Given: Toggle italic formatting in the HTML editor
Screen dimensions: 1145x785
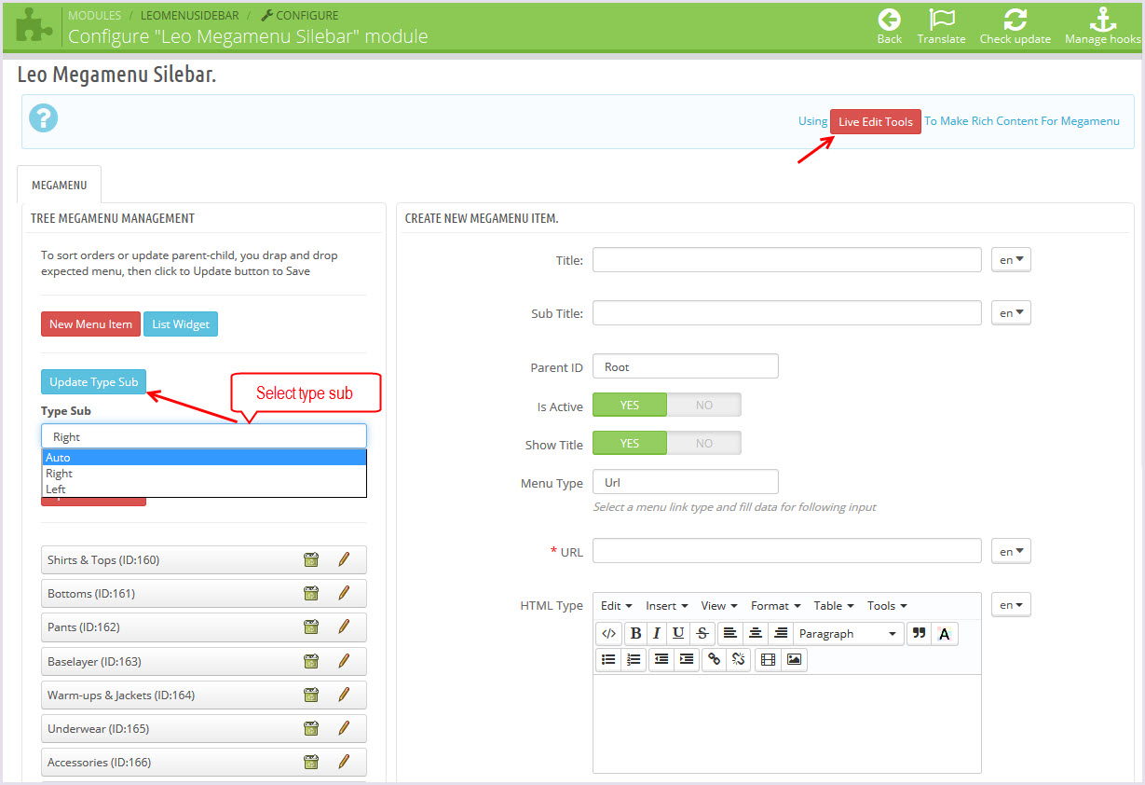Looking at the screenshot, I should click(x=657, y=633).
